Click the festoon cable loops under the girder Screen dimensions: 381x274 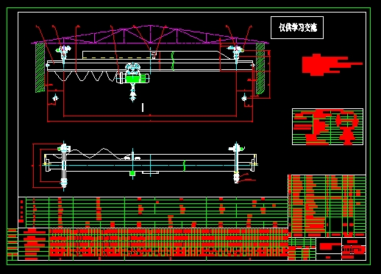[x=86, y=76]
